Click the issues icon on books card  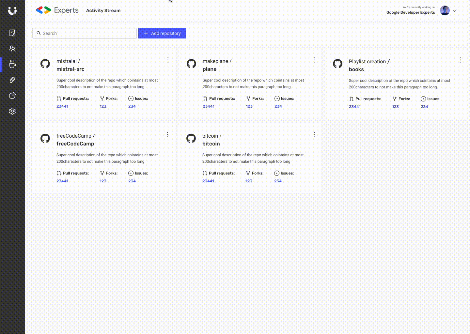[423, 99]
